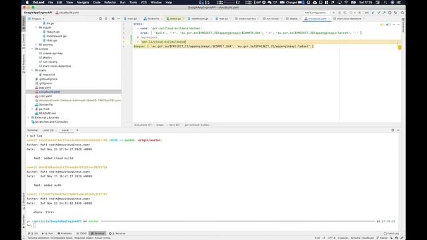
Task: Open the VCS menu
Action: (143, 2)
